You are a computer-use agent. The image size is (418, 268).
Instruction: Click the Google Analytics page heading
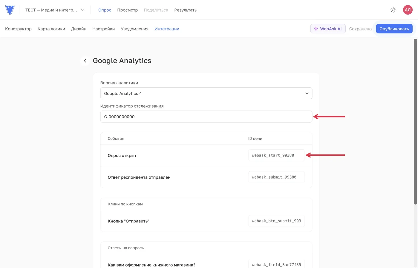[x=122, y=61]
